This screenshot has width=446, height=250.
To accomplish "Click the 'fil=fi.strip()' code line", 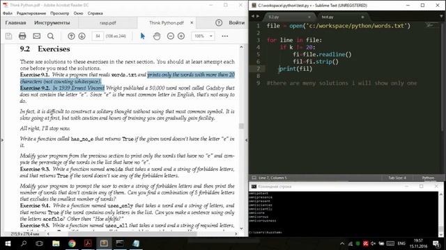I will point(316,62).
